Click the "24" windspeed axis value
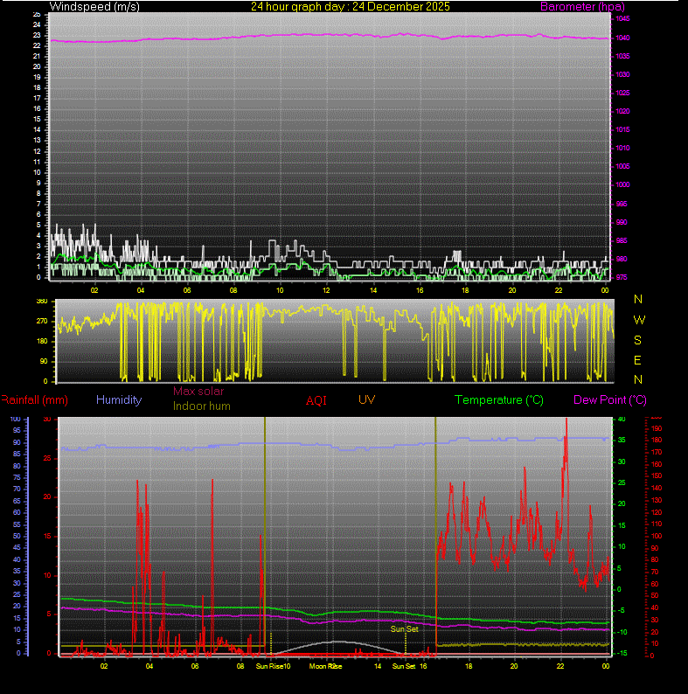The width and height of the screenshot is (688, 694). point(37,24)
